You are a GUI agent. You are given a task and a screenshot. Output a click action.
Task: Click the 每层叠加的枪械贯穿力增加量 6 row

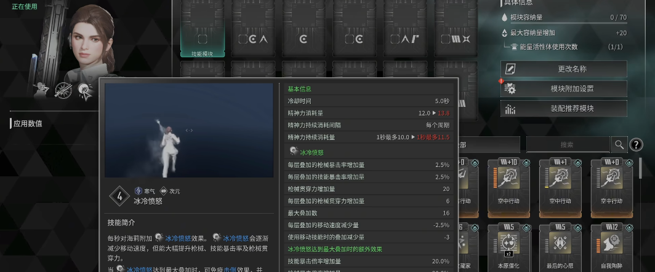[369, 201]
